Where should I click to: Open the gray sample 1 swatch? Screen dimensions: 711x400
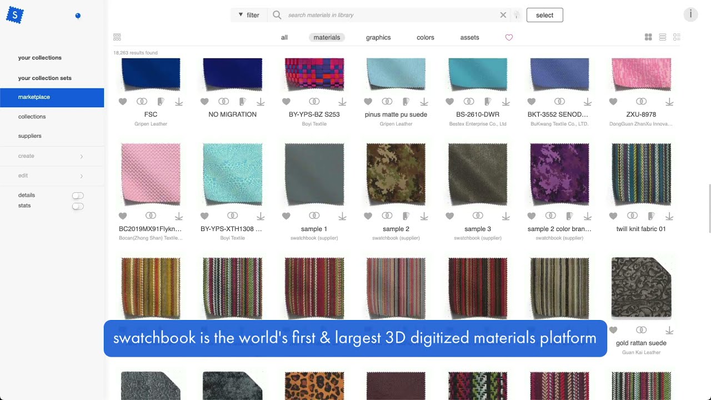tap(314, 174)
